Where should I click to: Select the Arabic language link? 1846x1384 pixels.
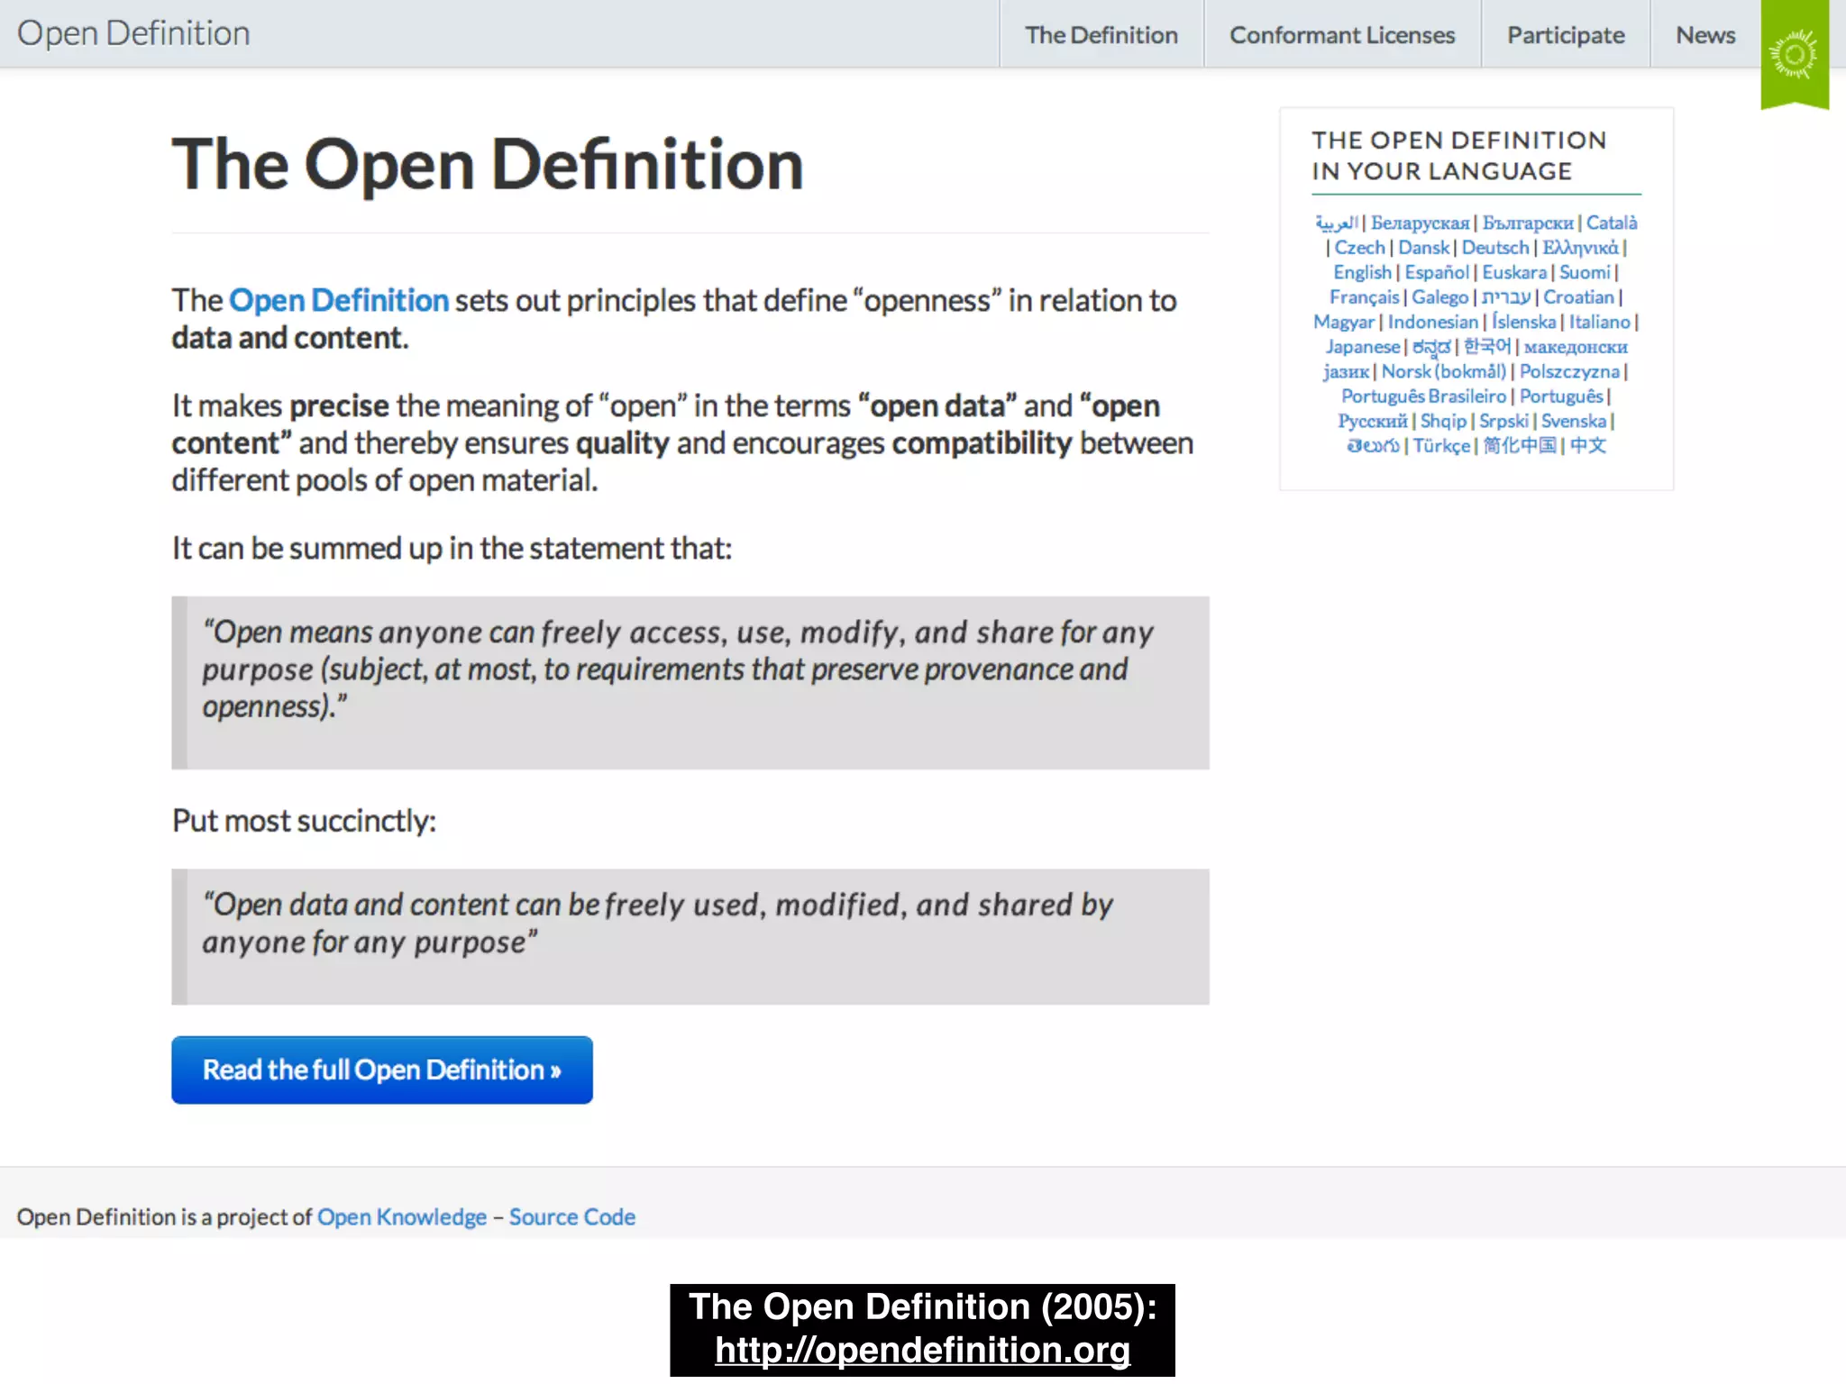pyautogui.click(x=1337, y=222)
